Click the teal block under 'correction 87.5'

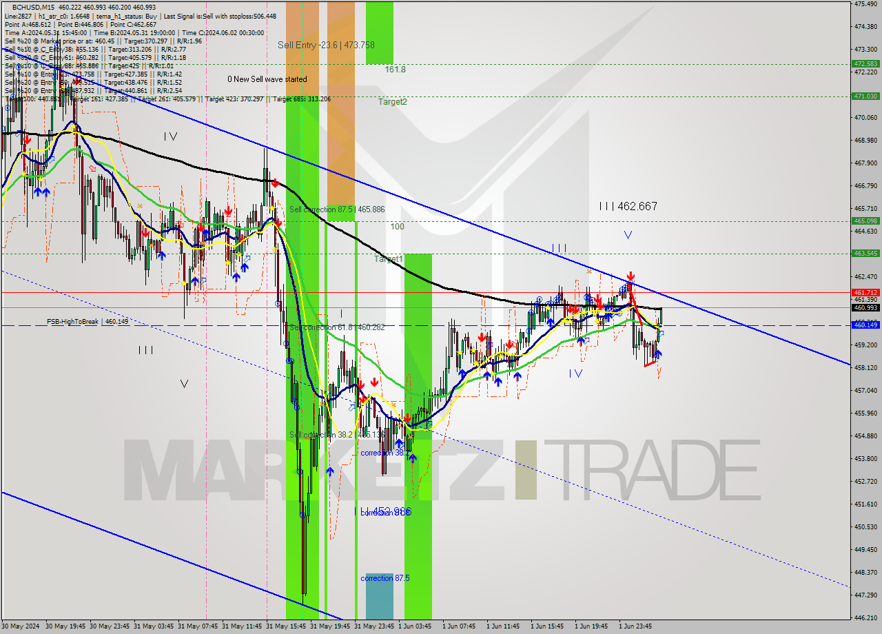click(x=379, y=597)
